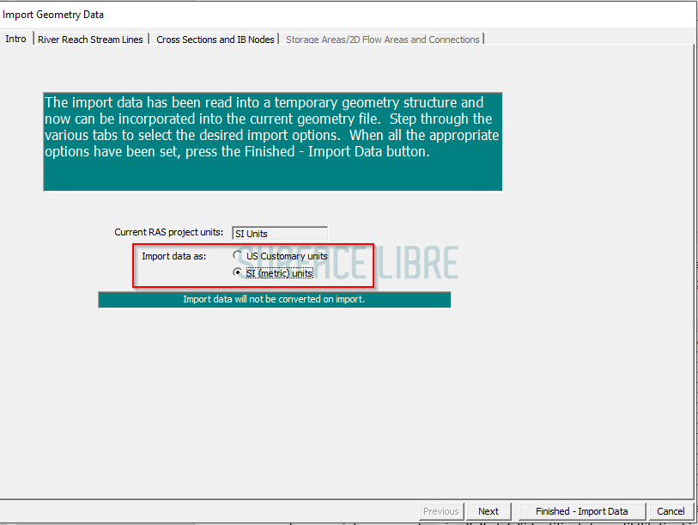Open Storage Areas/2D Flow Areas tab
The image size is (698, 525).
tap(382, 40)
